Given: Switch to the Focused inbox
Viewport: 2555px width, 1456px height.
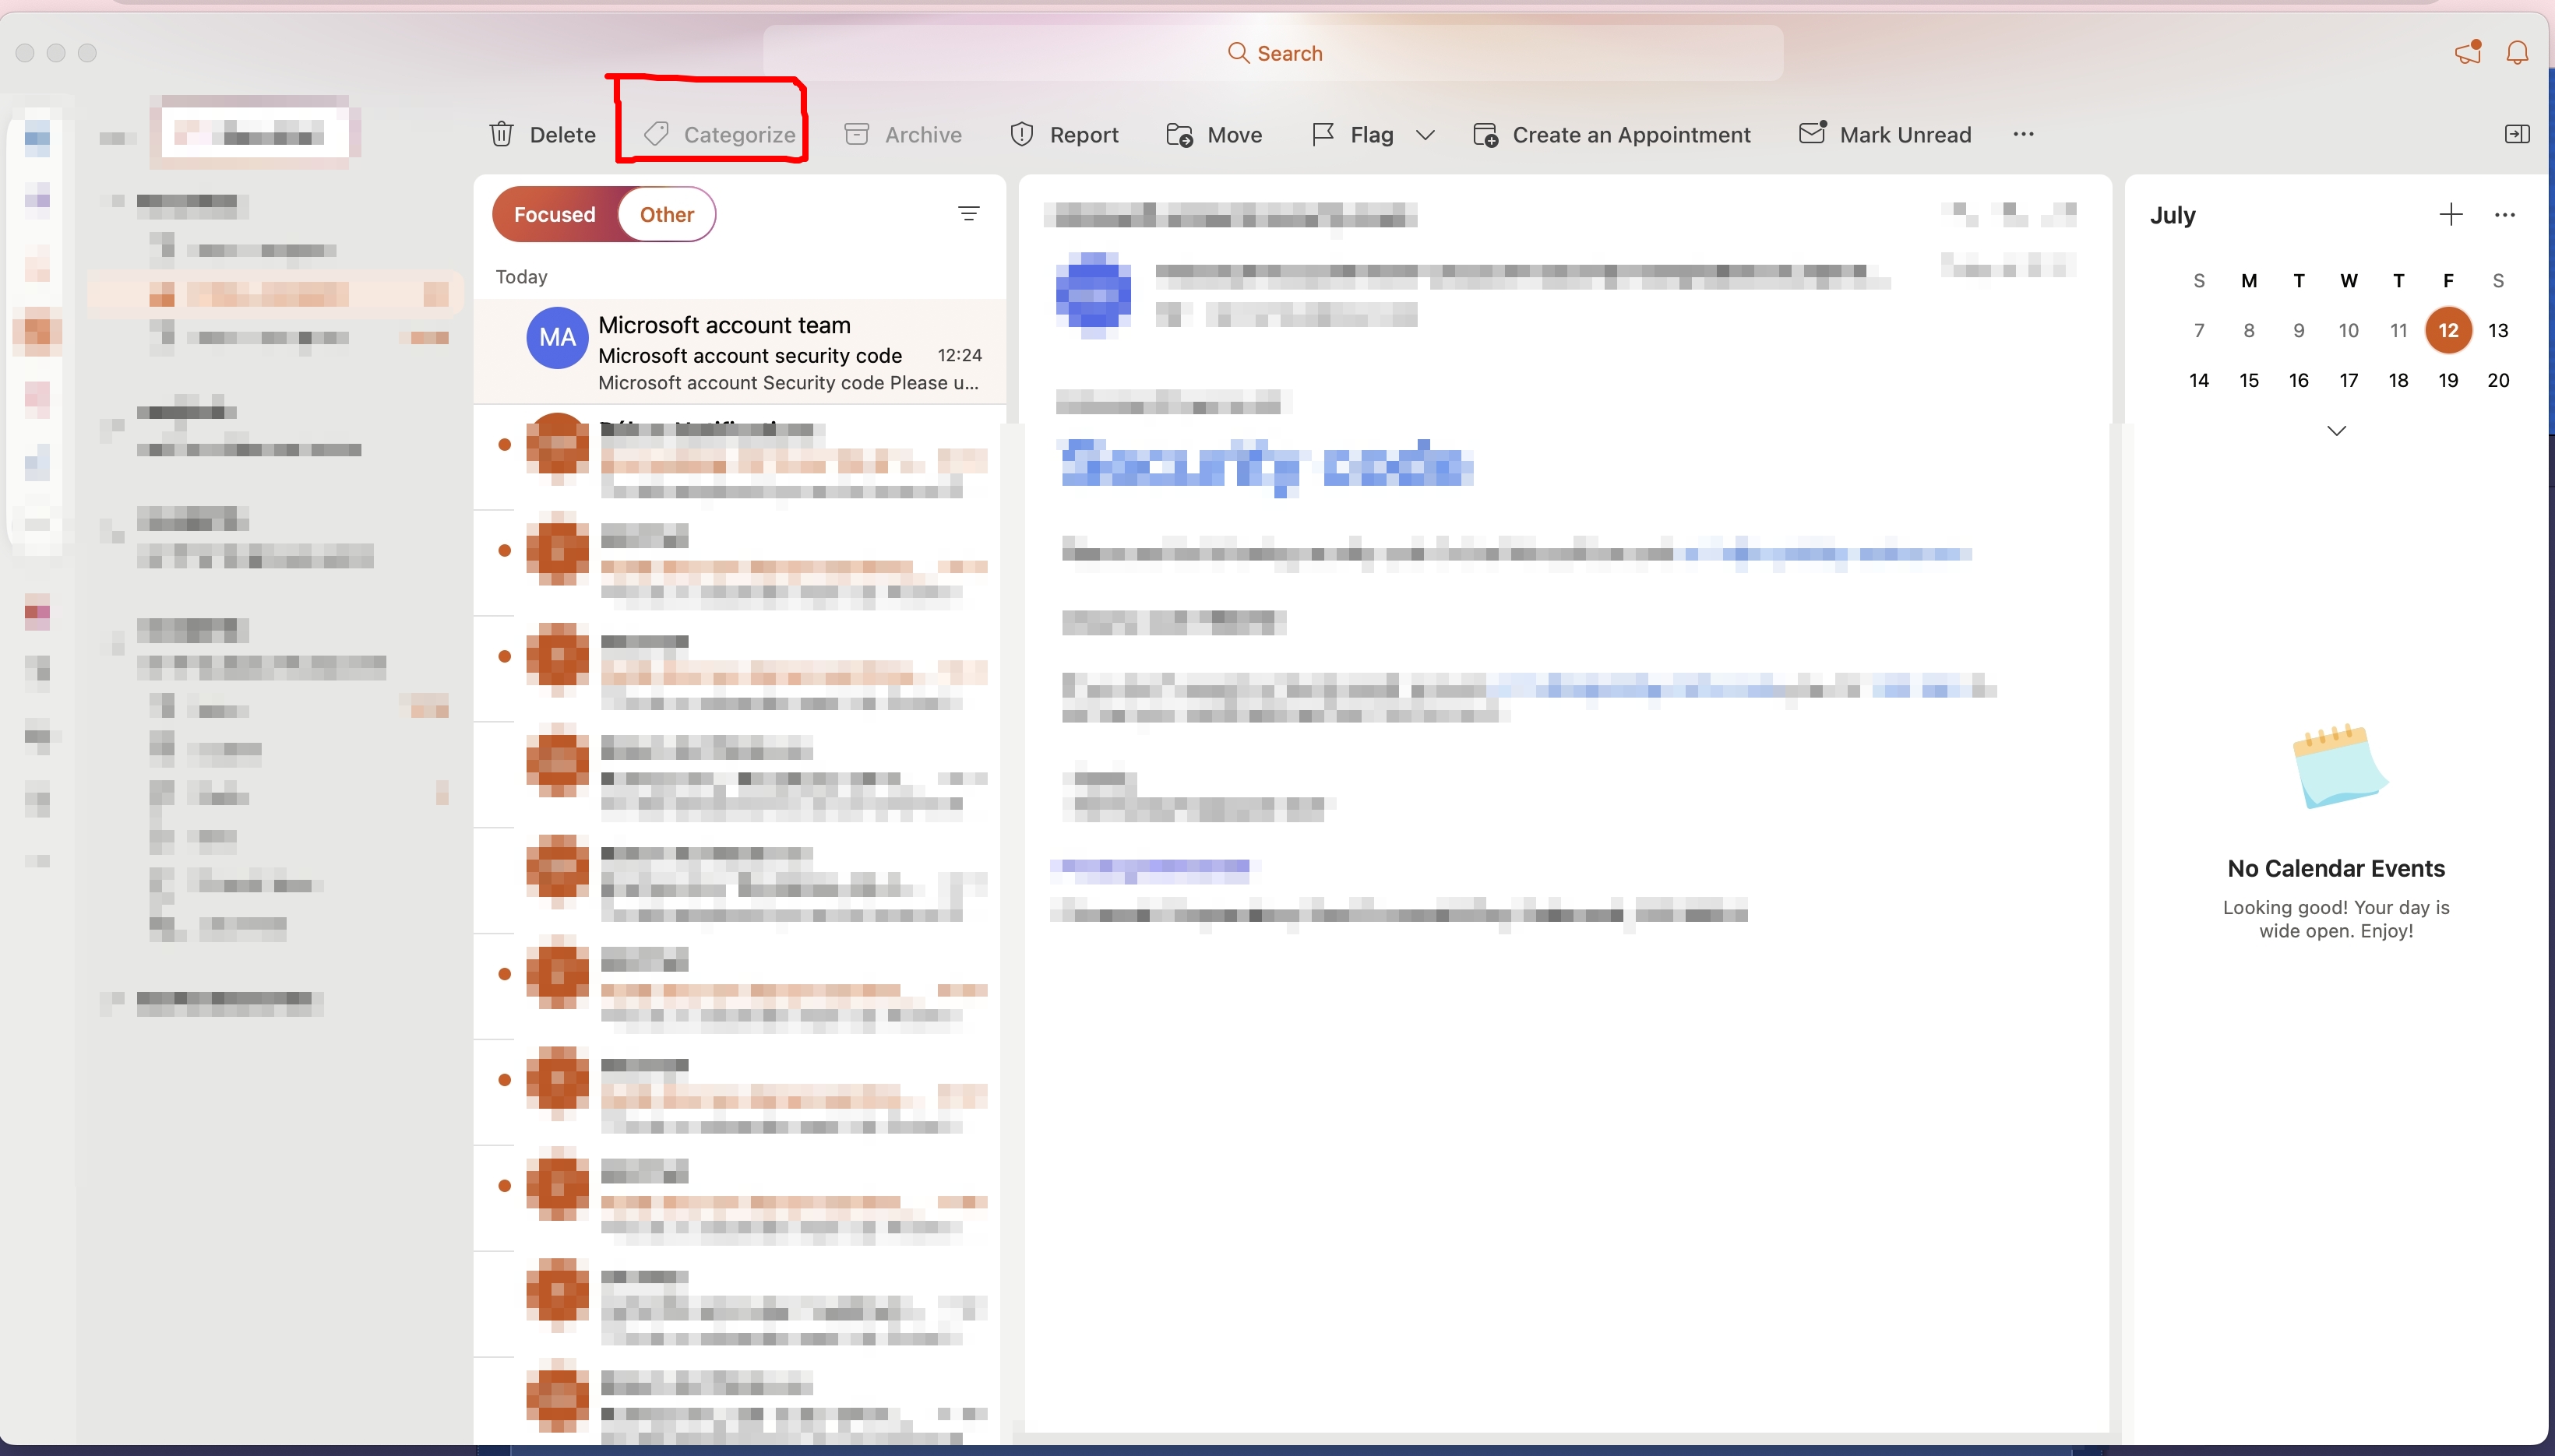Looking at the screenshot, I should pyautogui.click(x=554, y=214).
